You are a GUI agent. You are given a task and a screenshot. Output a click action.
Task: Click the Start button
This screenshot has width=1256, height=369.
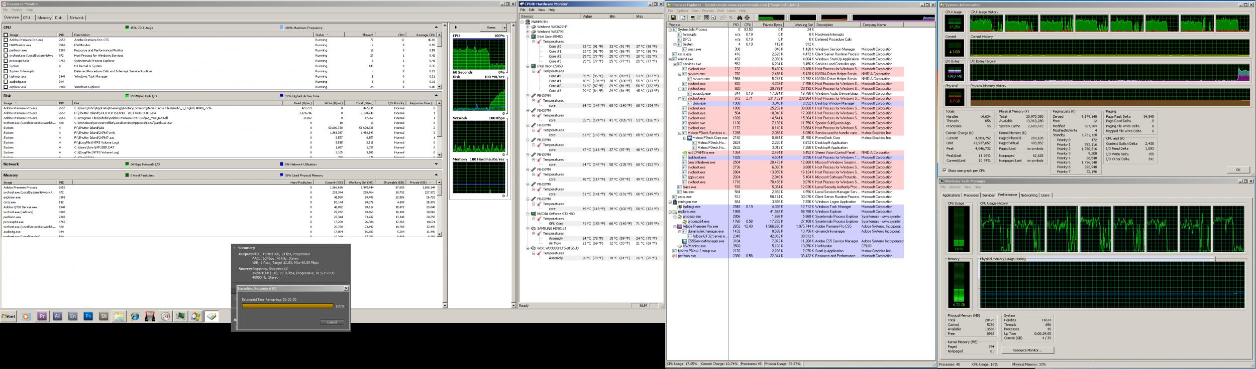[x=9, y=316]
